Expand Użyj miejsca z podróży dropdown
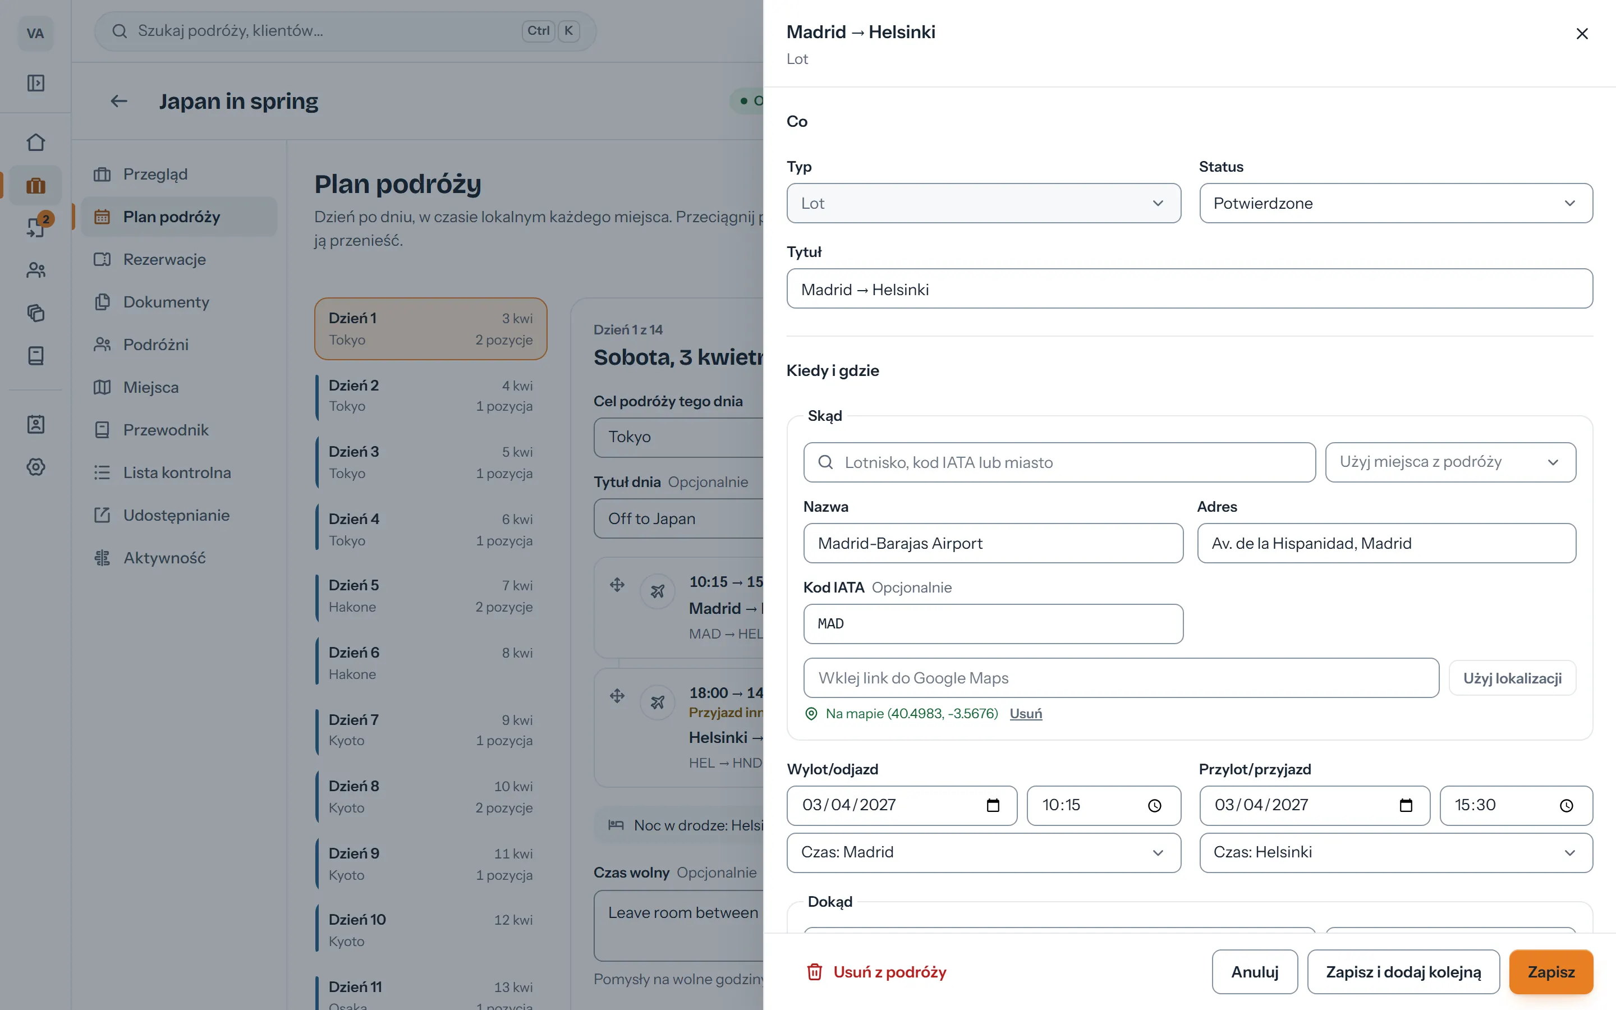 (1450, 462)
